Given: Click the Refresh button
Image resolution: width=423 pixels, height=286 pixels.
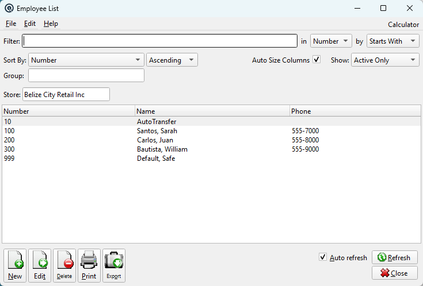Looking at the screenshot, I should coord(395,257).
